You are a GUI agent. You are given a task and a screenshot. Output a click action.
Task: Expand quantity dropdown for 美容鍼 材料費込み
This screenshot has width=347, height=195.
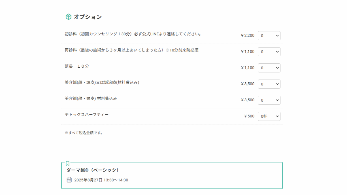click(269, 100)
